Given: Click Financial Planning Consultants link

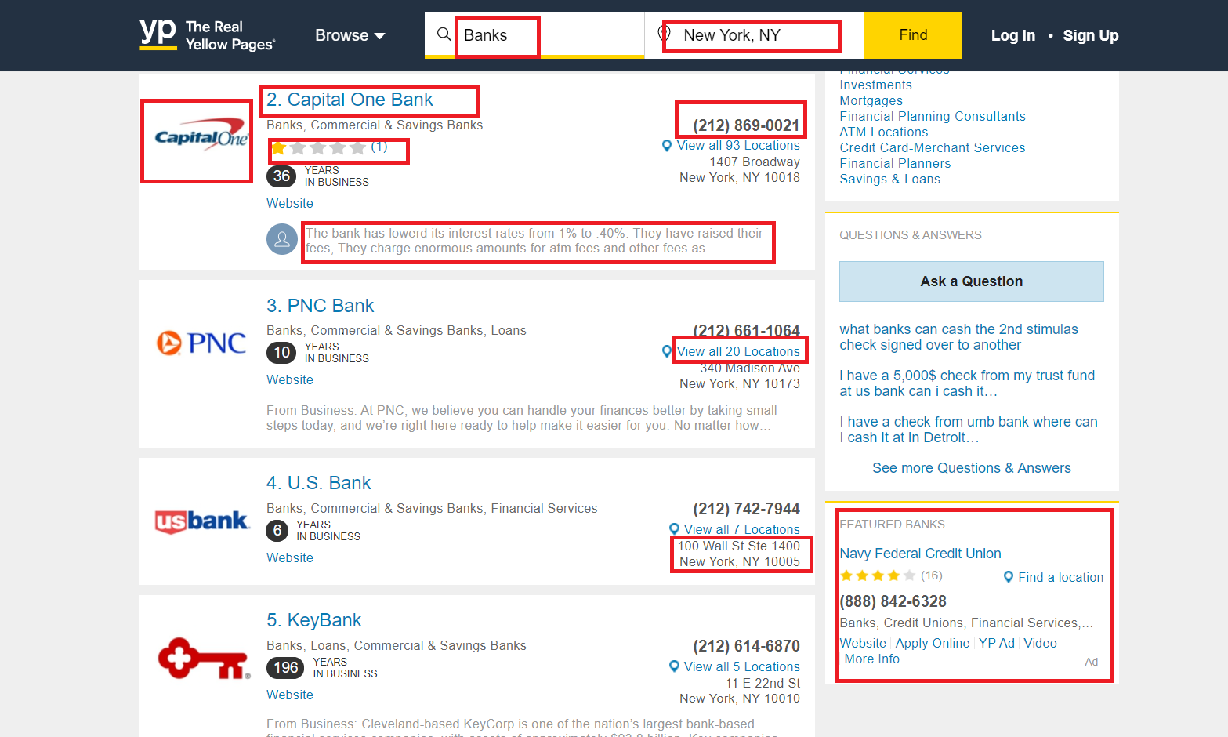Looking at the screenshot, I should coord(933,116).
